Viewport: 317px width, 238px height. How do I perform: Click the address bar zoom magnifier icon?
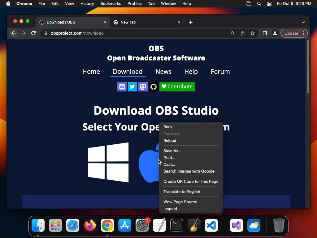tap(233, 33)
